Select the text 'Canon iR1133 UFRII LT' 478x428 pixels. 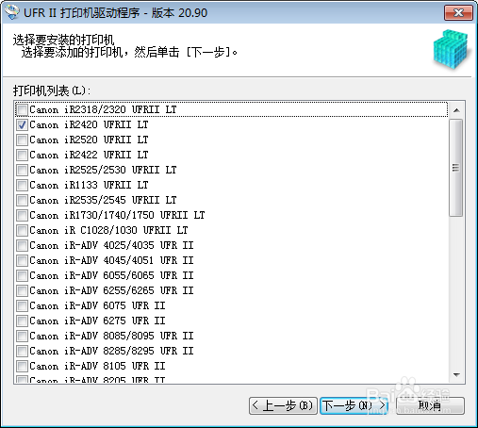pyautogui.click(x=89, y=185)
